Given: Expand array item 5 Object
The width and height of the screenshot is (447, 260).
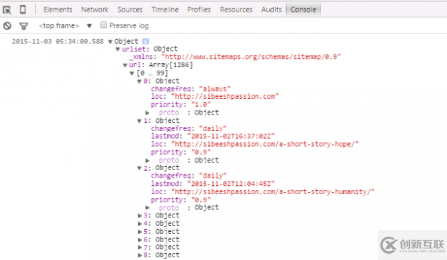Looking at the screenshot, I should (x=140, y=232).
